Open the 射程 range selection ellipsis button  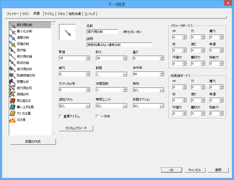tap(125, 74)
